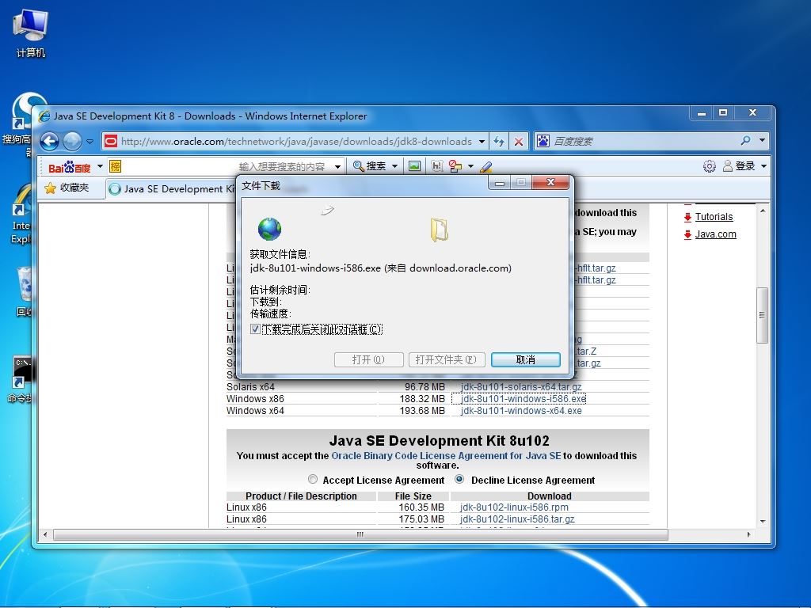Click the red stop loading icon

(x=518, y=141)
